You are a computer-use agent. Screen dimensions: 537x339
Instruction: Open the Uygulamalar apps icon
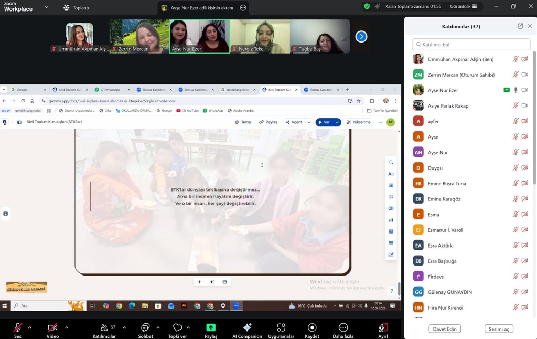281,327
